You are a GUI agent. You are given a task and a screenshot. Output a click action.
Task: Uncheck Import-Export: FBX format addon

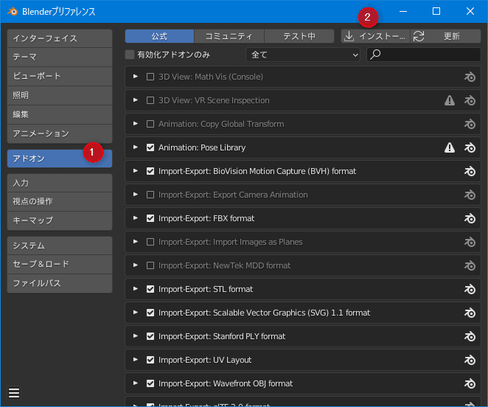pyautogui.click(x=150, y=218)
